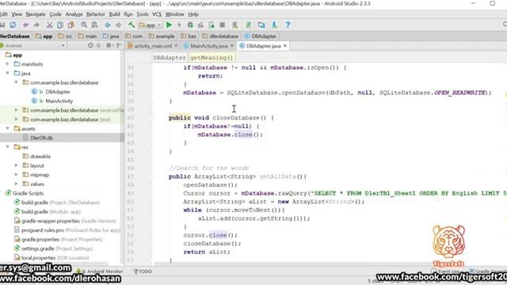Click the DBAdapter breadcrumb in navigation bar
The height and width of the screenshot is (285, 507).
coord(261,36)
